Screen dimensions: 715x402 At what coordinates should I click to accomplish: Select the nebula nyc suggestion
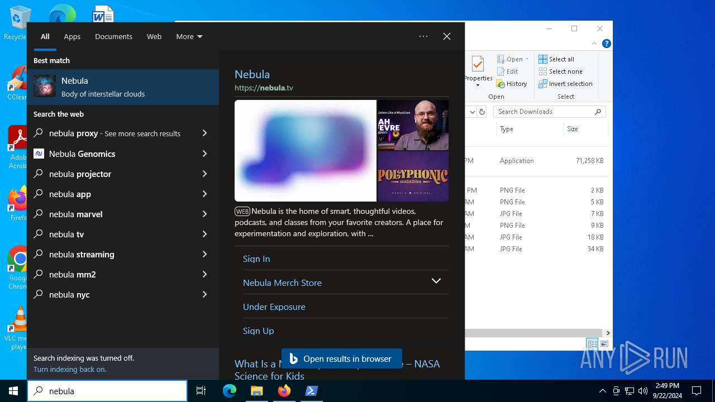point(123,294)
